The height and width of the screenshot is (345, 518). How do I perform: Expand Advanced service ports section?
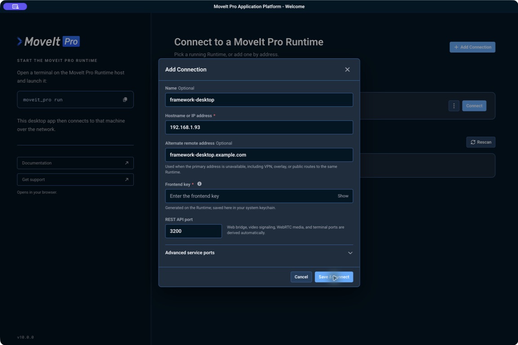point(259,252)
